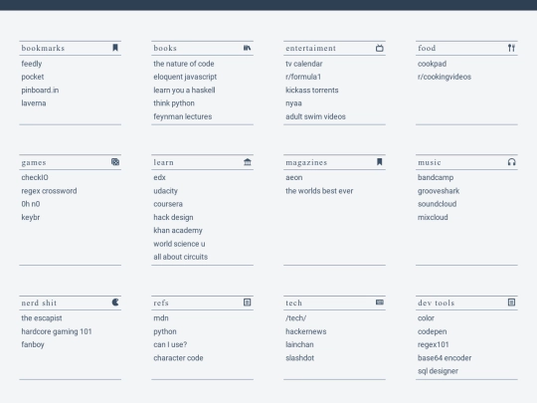The width and height of the screenshot is (537, 403).
Task: Open checkIO game link
Action: click(35, 177)
